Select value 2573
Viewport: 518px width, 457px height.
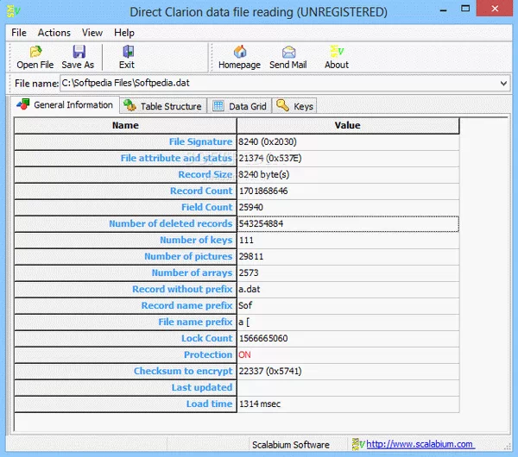[x=249, y=272]
